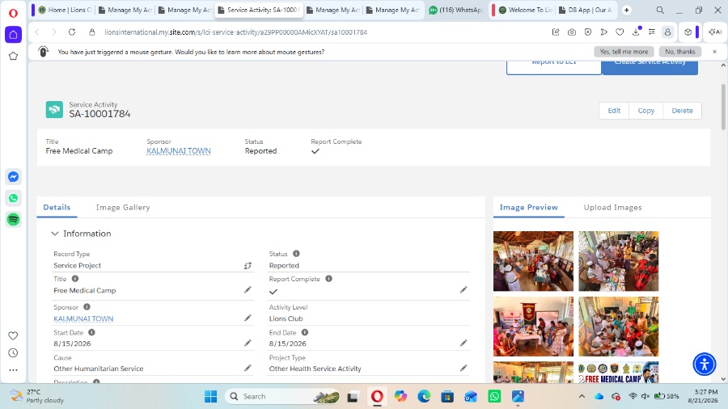The image size is (728, 409).
Task: Edit Title field pencil icon
Action: tap(248, 290)
